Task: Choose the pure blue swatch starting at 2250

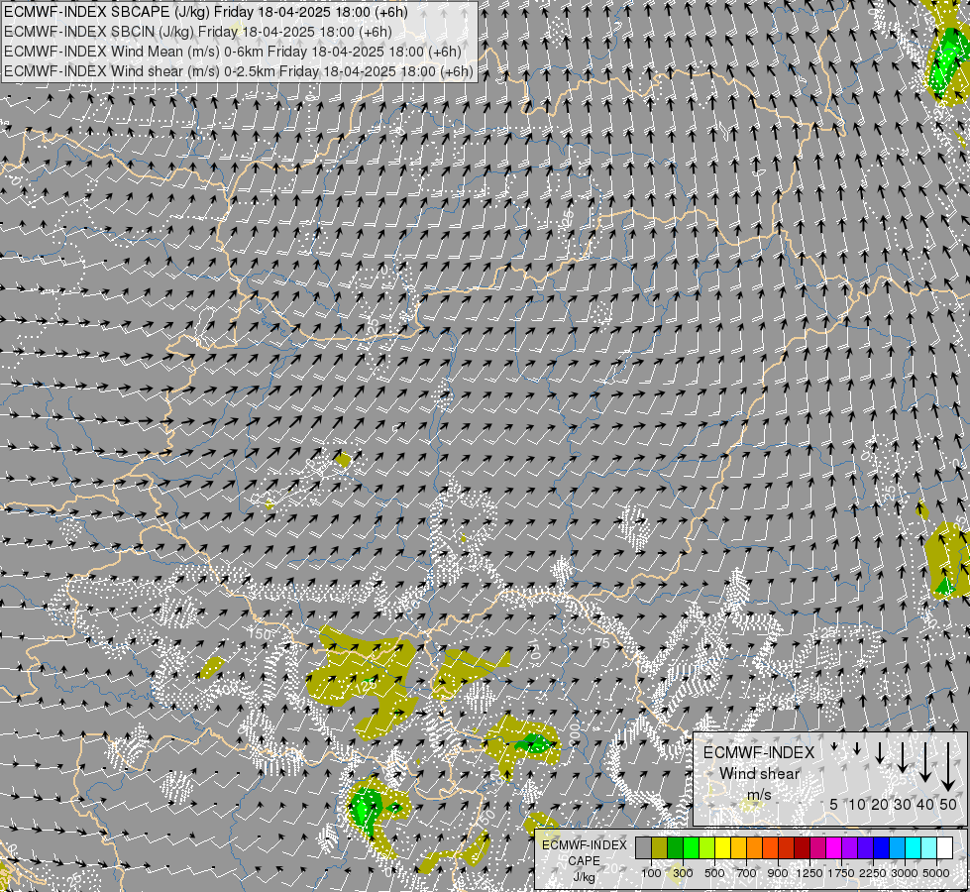Action: (882, 847)
